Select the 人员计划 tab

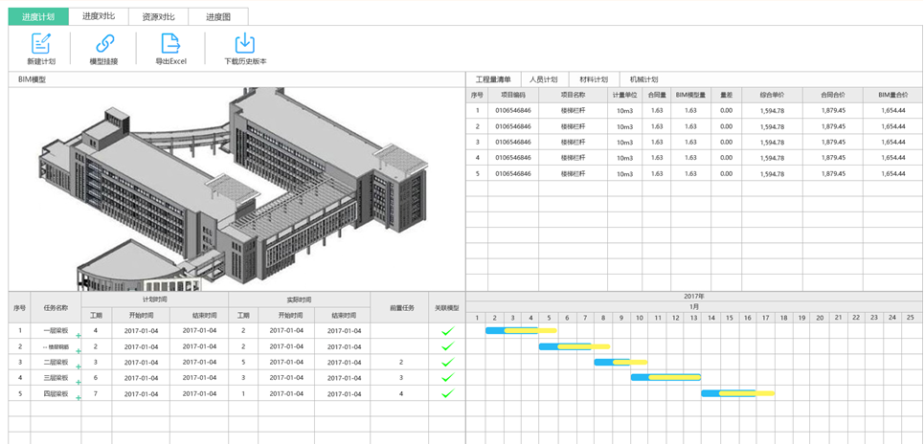(543, 79)
